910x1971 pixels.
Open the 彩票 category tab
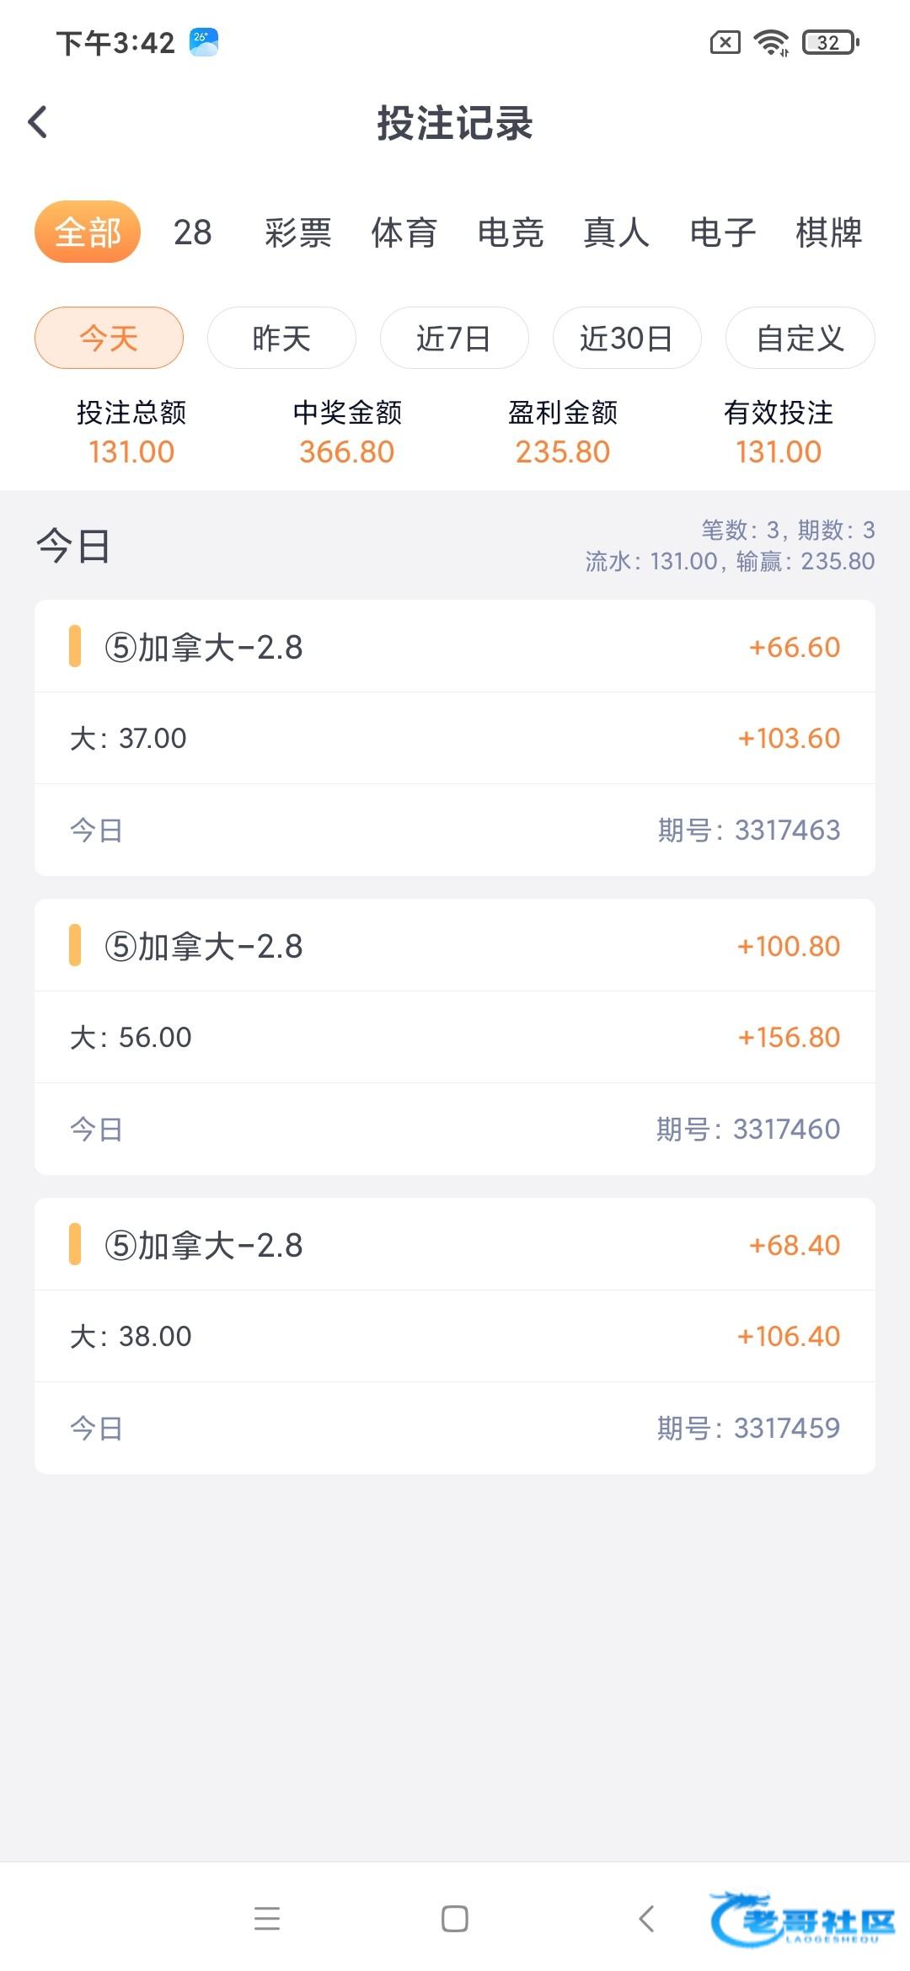297,232
